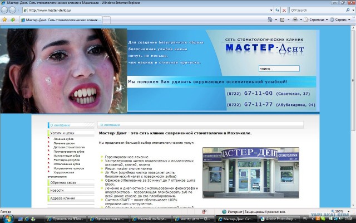The image size is (356, 223).
Task: Click the clinic building photo
Action: click(251, 173)
